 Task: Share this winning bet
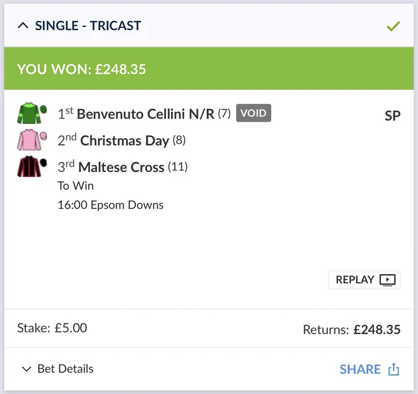pos(369,369)
